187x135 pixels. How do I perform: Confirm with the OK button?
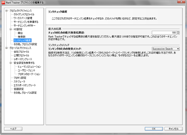[x=154, y=129]
